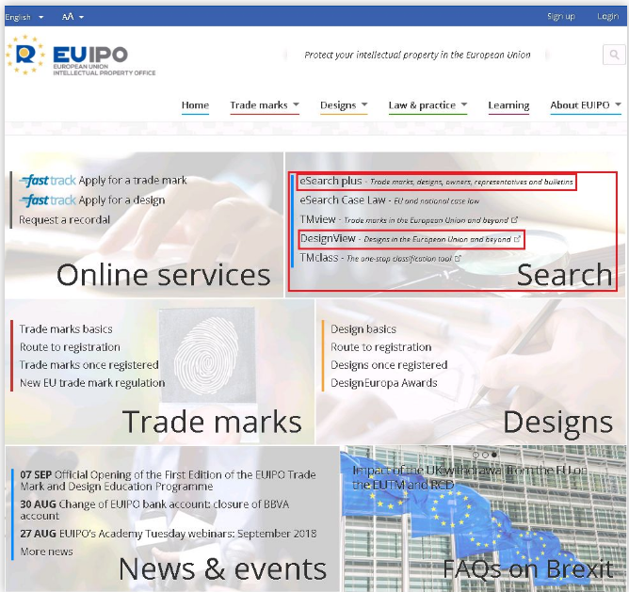
Task: Go to the Home tab
Action: (x=195, y=105)
